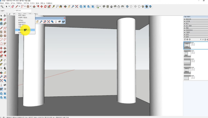Screen dimensions: 208x118
Task: Select the Scale tool in top toolbar
Action: (49, 7)
